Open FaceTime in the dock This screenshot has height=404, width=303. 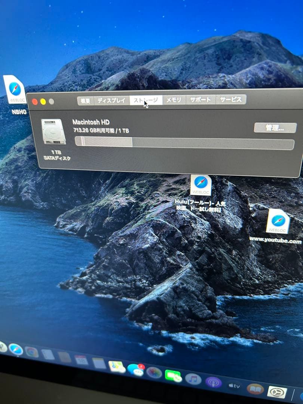tap(173, 375)
